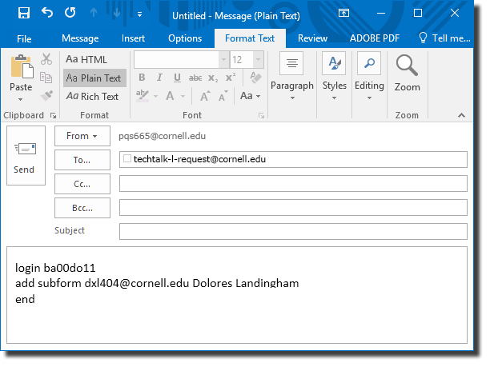Image resolution: width=490 pixels, height=367 pixels.
Task: Switch to the Message tab
Action: pyautogui.click(x=80, y=38)
